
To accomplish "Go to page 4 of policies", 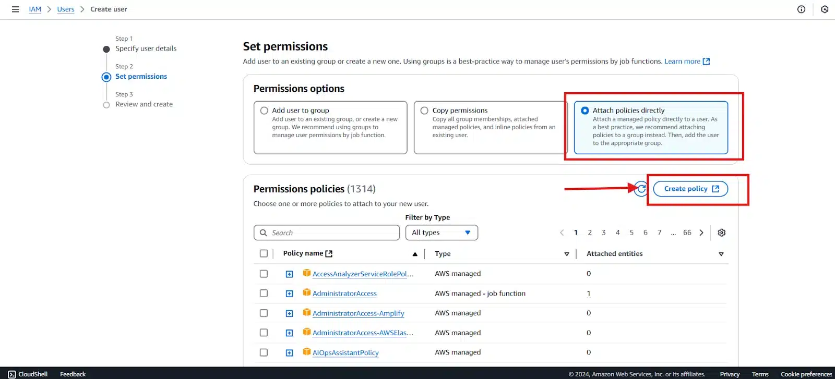I will tap(617, 233).
